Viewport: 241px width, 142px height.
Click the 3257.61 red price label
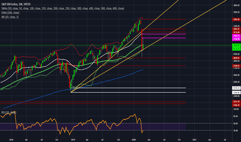236,29
